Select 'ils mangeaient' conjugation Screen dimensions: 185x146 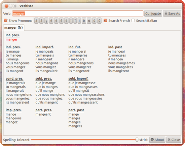coord(47,71)
